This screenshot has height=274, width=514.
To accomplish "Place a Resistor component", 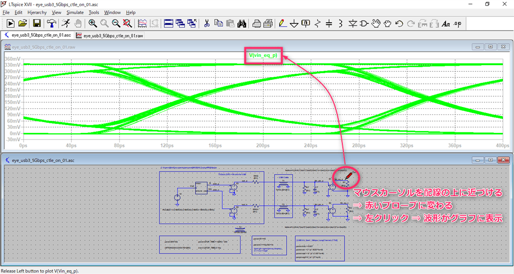I will (x=318, y=24).
